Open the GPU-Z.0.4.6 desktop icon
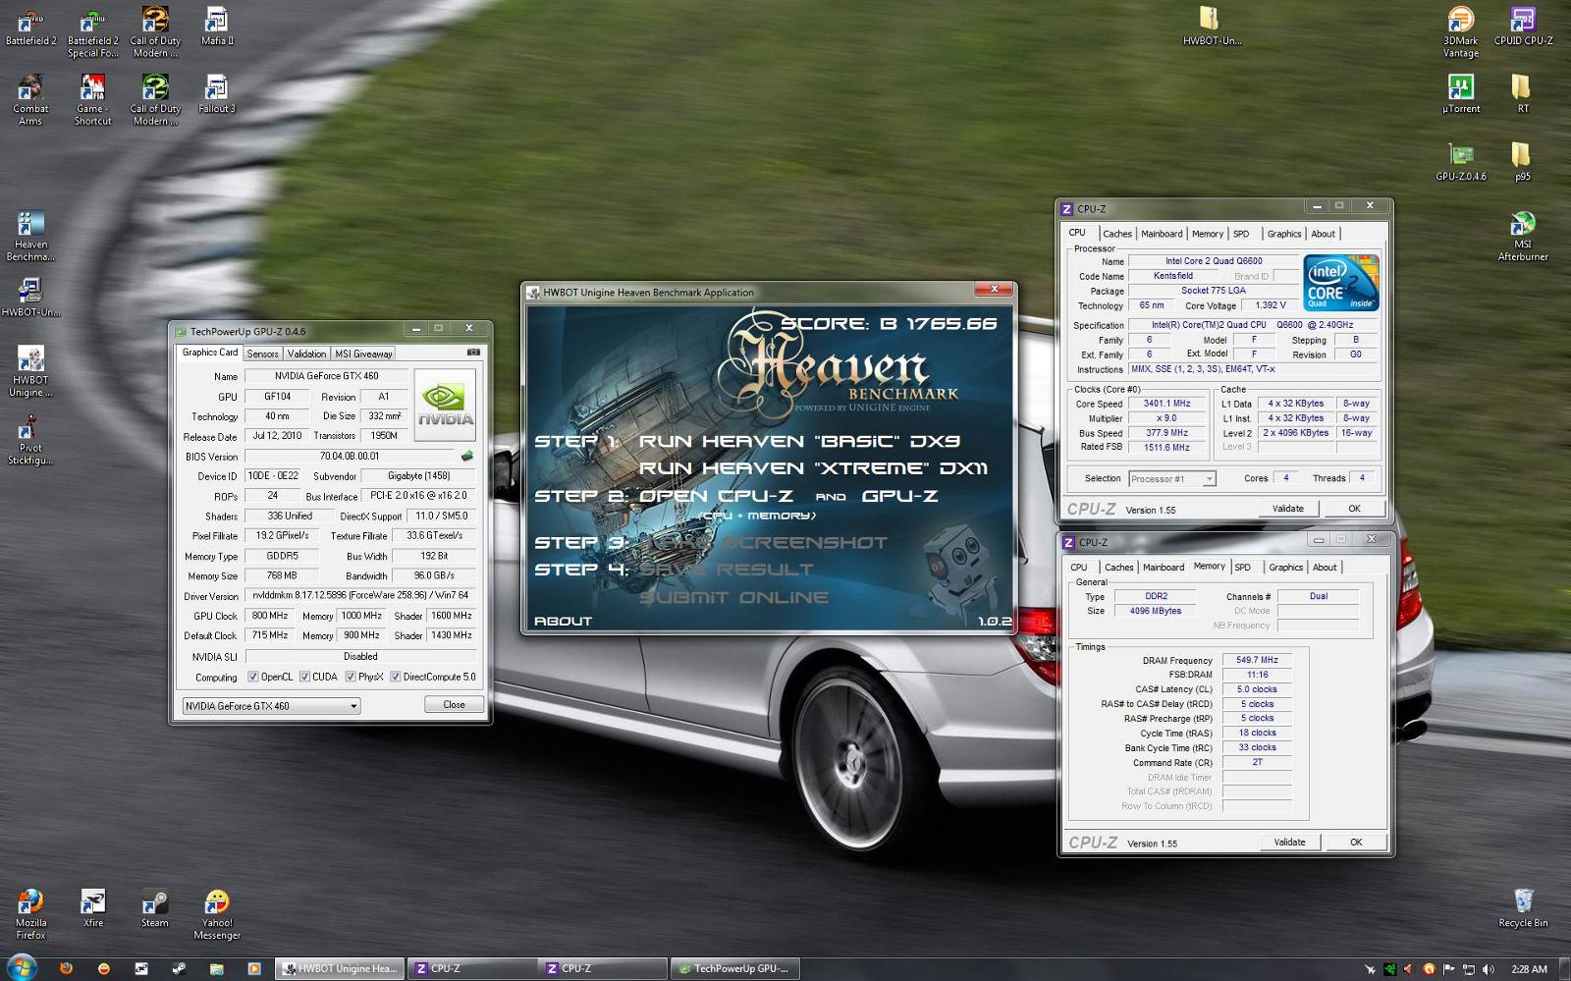 click(1461, 162)
